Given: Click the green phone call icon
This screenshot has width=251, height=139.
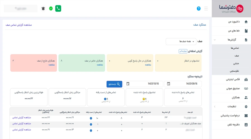Looking at the screenshot, I should pyautogui.click(x=58, y=8).
